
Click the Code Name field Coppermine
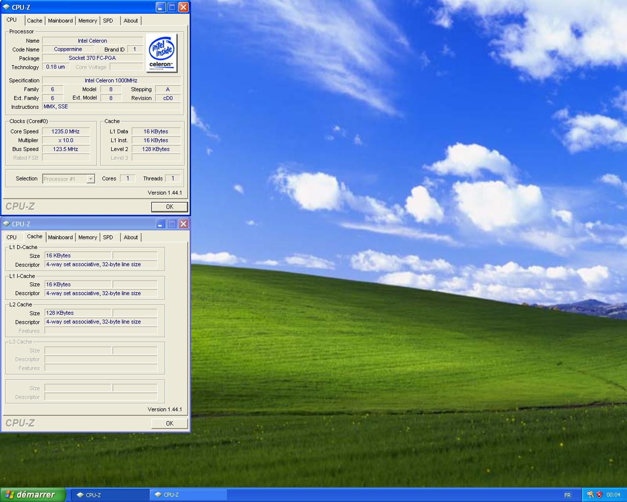(x=68, y=49)
